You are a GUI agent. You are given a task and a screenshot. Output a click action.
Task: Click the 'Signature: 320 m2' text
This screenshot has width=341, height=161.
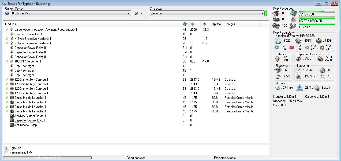click(284, 97)
